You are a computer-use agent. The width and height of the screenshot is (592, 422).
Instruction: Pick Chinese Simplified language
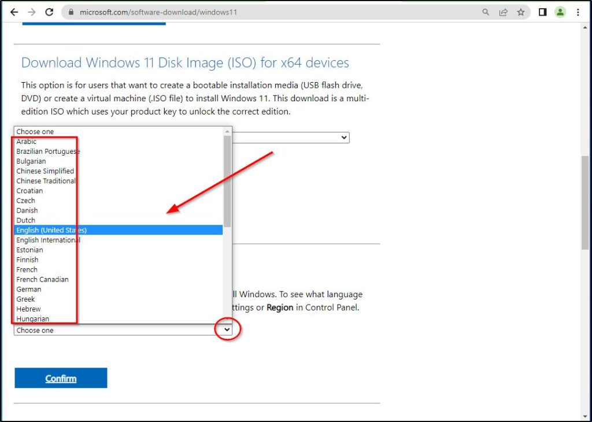coord(118,171)
